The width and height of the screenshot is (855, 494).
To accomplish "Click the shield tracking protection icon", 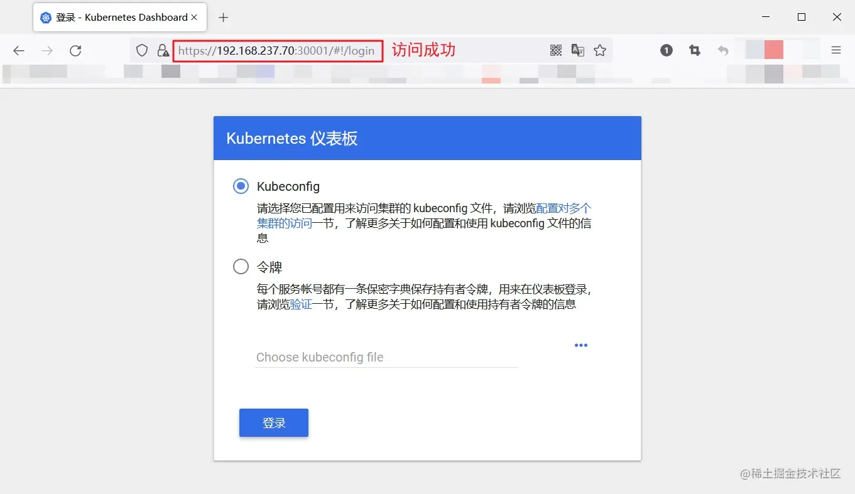I will pyautogui.click(x=143, y=51).
